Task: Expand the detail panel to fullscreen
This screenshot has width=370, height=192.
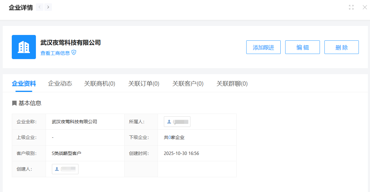Action: 351,7
